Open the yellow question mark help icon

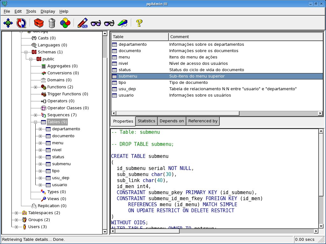(x=139, y=23)
